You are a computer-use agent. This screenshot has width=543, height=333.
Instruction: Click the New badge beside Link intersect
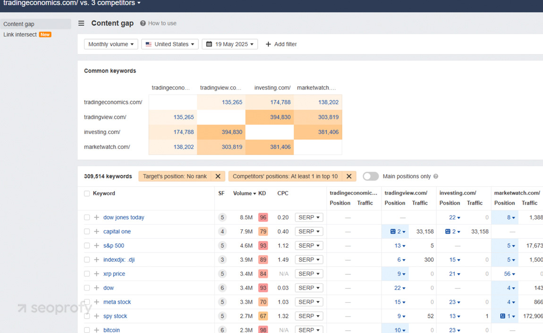45,34
